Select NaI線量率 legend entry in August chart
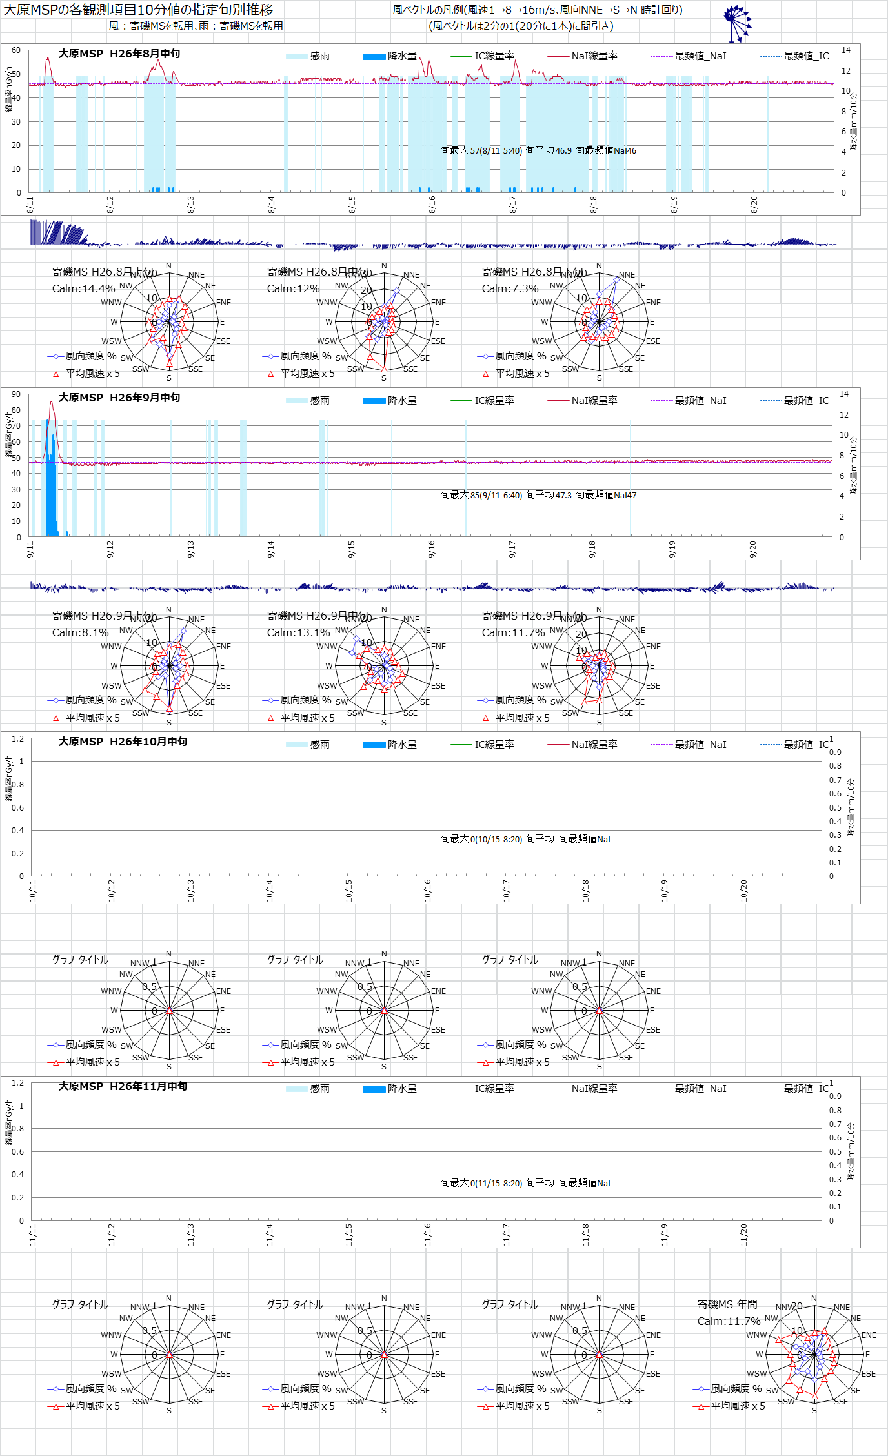 (x=582, y=56)
